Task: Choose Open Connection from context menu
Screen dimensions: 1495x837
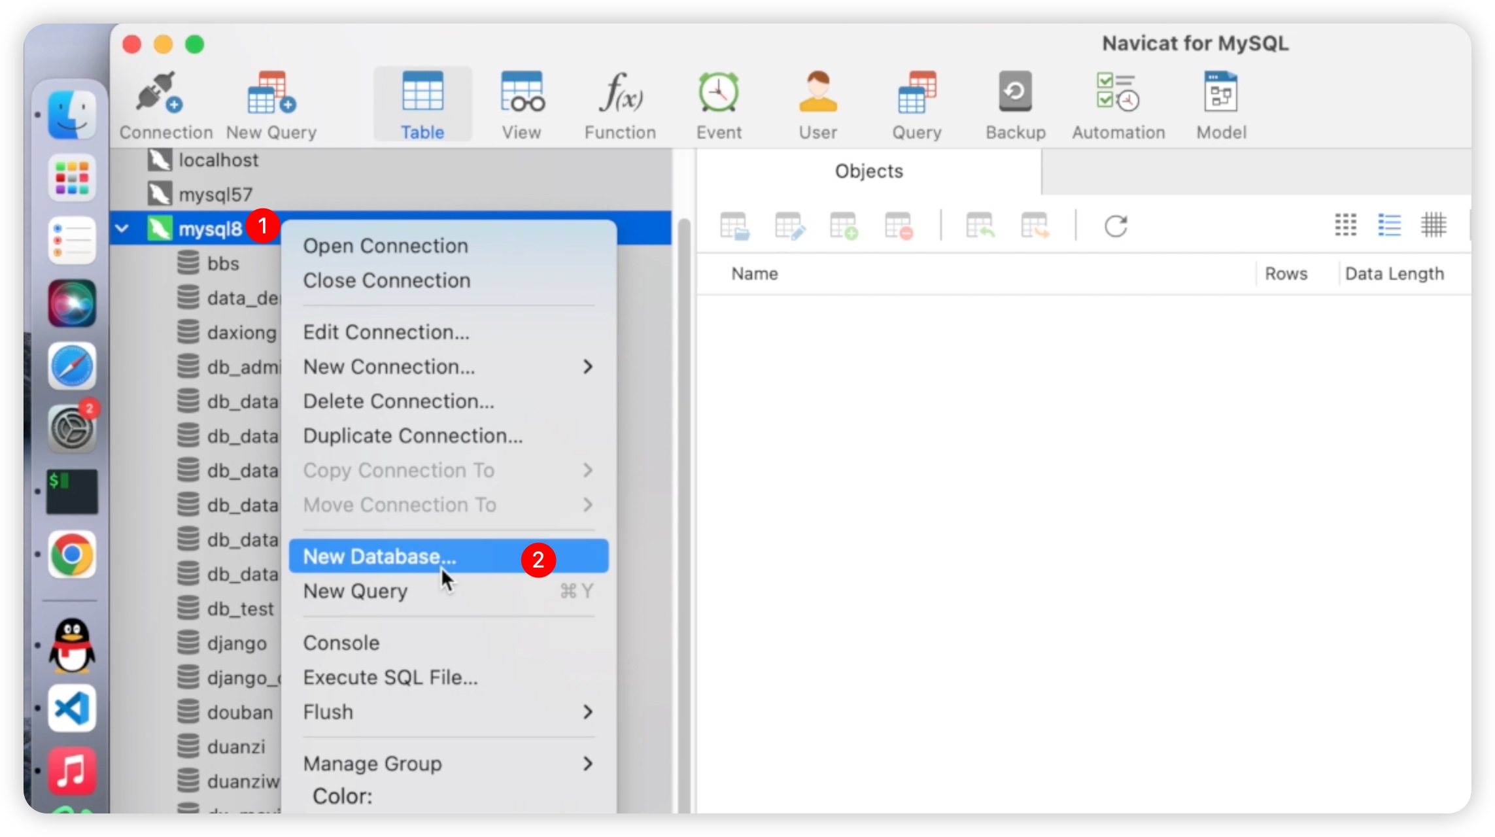Action: click(449, 246)
